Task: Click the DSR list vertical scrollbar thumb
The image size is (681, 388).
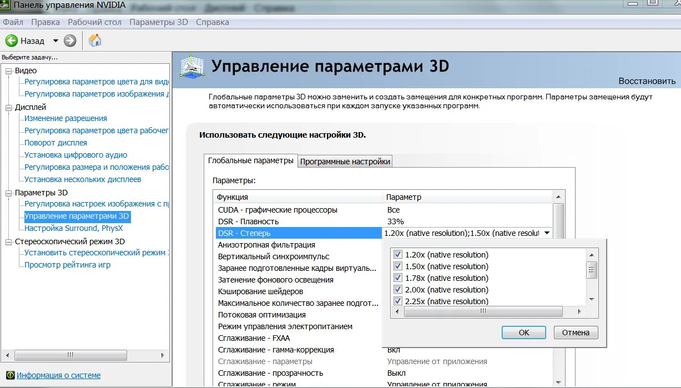Action: (x=592, y=271)
